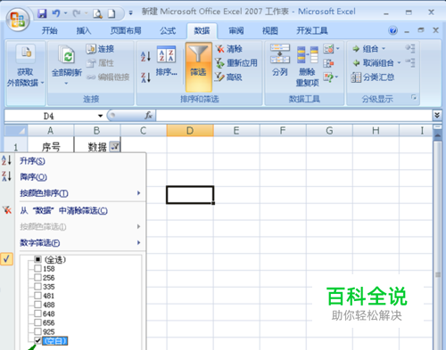Click Group (组合) in outline section
Screen dimensions: 446x350
coord(366,49)
